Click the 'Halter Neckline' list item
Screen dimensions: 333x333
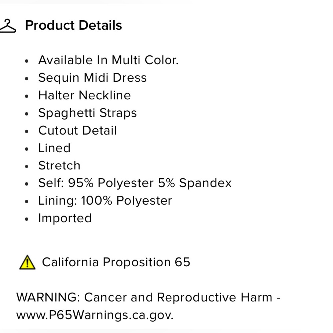(x=85, y=95)
